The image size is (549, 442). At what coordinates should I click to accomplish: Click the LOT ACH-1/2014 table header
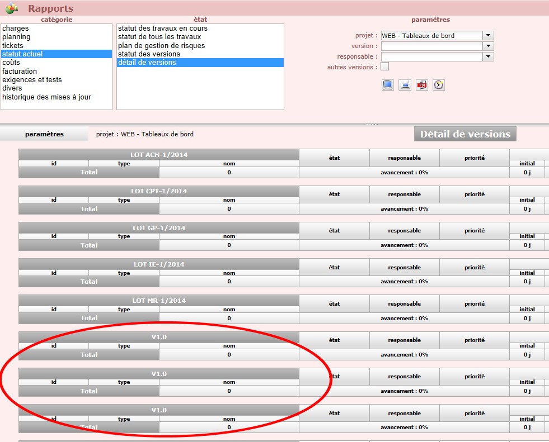(x=159, y=155)
